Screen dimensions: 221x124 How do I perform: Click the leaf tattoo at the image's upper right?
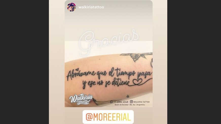point(136,56)
